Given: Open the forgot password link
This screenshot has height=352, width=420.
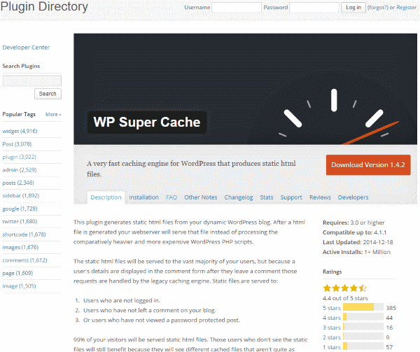Looking at the screenshot, I should click(x=378, y=8).
